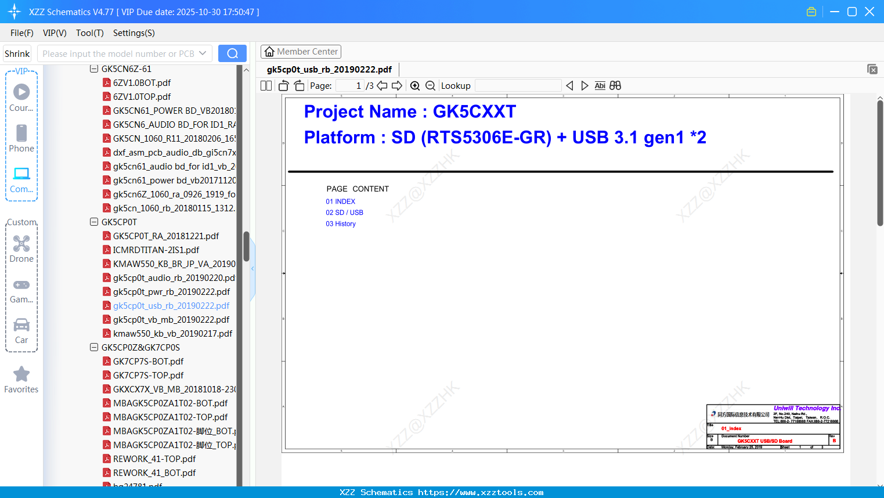Collapse the GK5CP0Z&GK7CP0S folder
This screenshot has height=498, width=884.
point(94,347)
